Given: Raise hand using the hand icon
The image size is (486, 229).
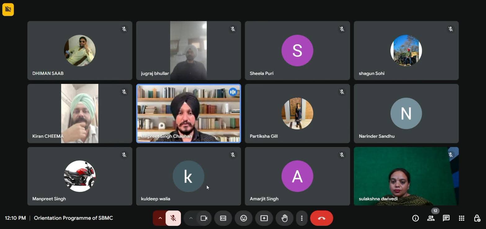Looking at the screenshot, I should (284, 218).
